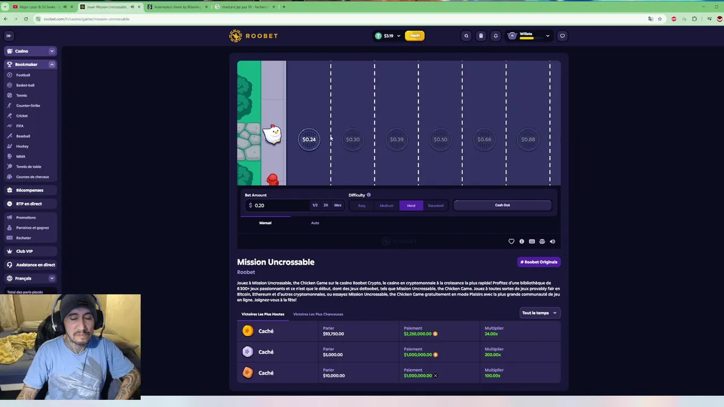
Task: Open Victoires Les Plus Hautes tab
Action: 263,314
